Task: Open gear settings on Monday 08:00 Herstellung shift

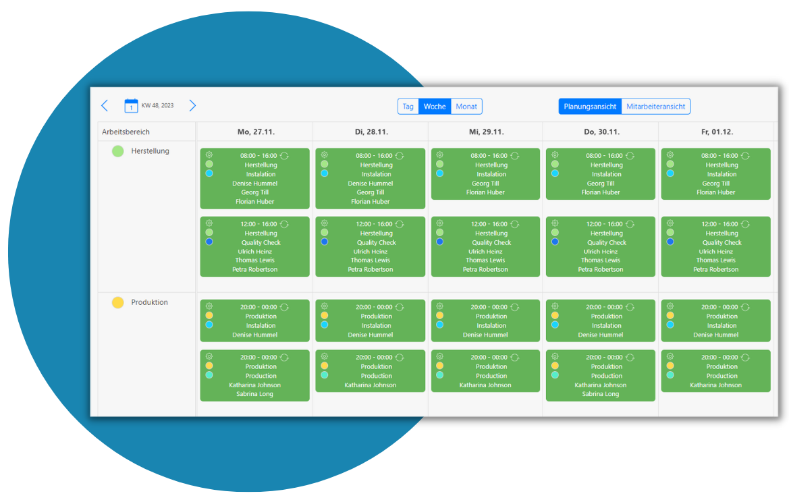Action: (209, 155)
